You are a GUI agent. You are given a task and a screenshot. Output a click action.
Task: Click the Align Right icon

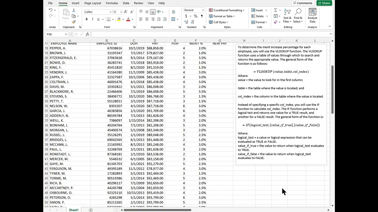point(153,19)
